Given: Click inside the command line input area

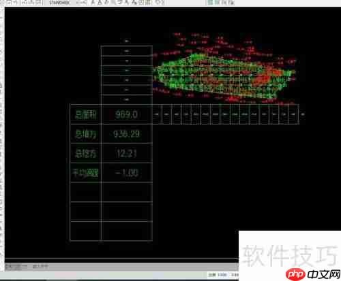Looking at the screenshot, I should (x=121, y=266).
